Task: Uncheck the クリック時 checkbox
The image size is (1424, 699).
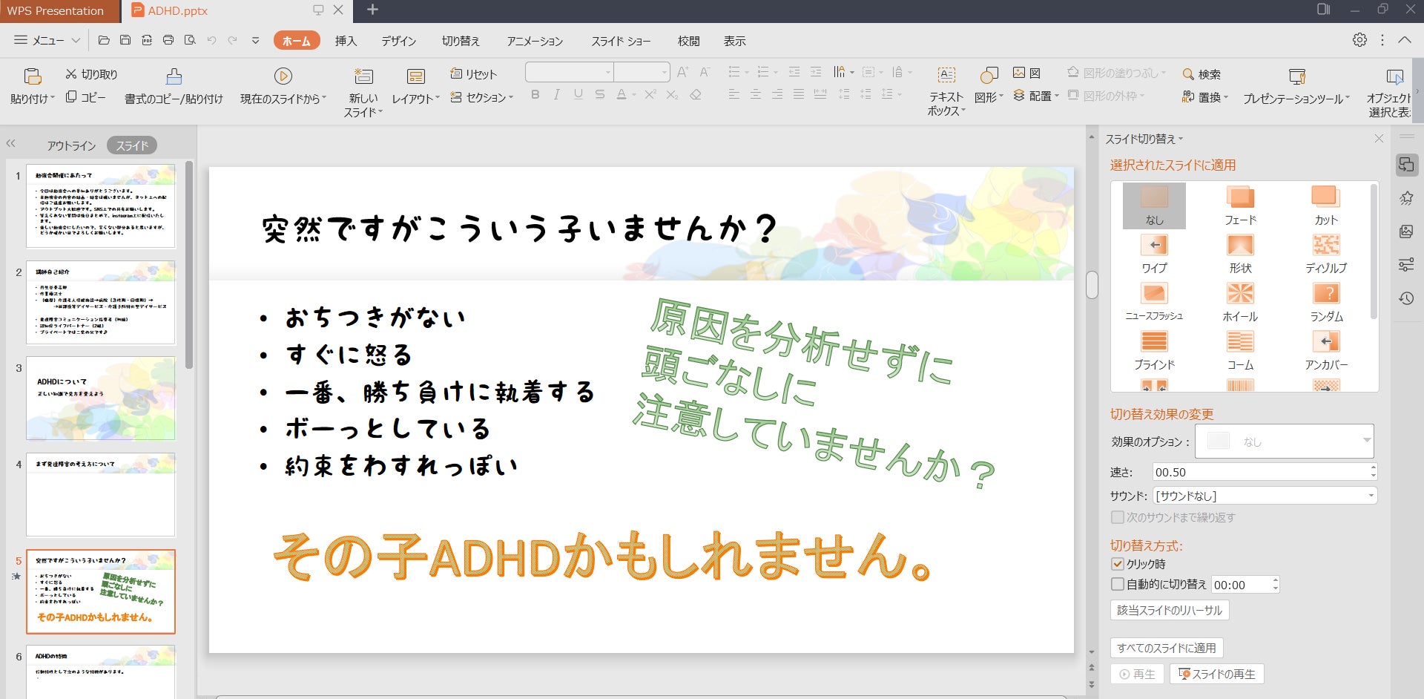Action: point(1118,564)
